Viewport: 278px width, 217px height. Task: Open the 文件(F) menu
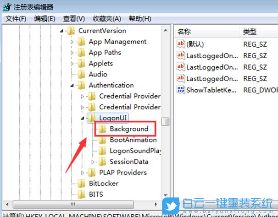click(16, 19)
